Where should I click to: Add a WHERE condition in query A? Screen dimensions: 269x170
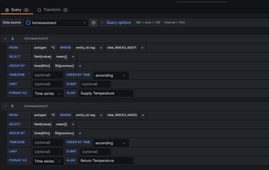(x=142, y=48)
